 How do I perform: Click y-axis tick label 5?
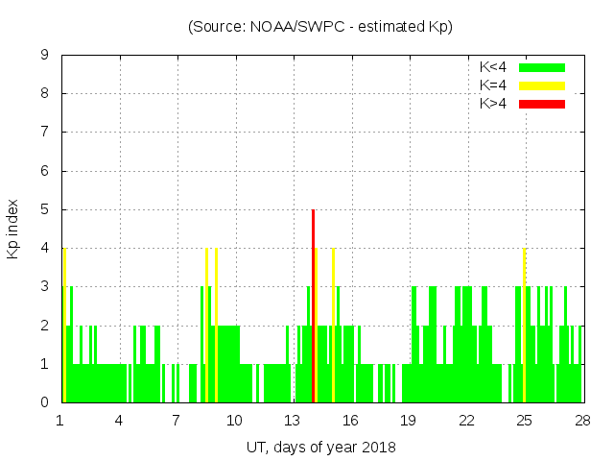tap(45, 209)
